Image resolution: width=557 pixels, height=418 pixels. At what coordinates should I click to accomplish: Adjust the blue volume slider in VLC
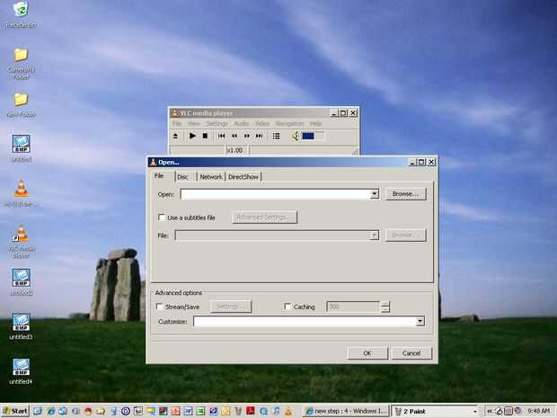coord(313,136)
